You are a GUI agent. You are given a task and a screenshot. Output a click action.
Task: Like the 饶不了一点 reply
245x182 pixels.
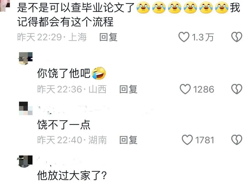(187, 140)
